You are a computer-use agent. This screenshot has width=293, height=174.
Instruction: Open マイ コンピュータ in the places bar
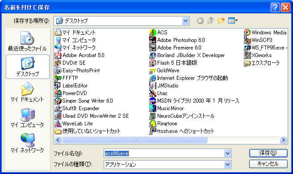point(27,118)
